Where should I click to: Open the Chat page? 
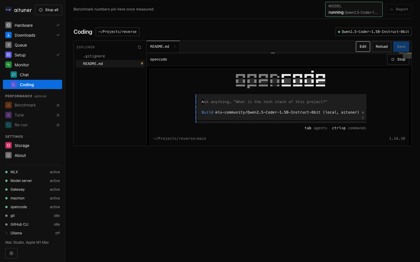pos(32,75)
